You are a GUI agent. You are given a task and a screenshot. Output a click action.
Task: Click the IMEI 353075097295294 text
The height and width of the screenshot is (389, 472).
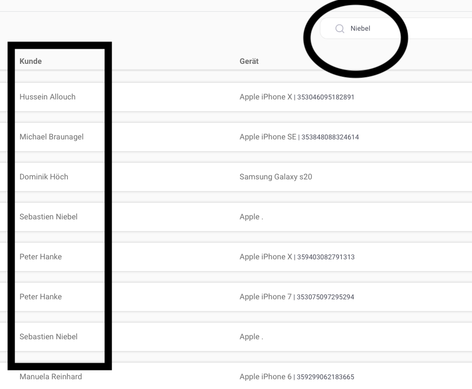325,297
